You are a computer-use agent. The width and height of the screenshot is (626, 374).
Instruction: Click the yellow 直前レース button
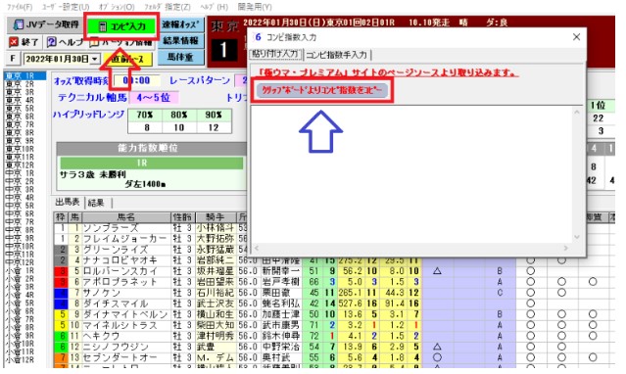click(x=125, y=59)
